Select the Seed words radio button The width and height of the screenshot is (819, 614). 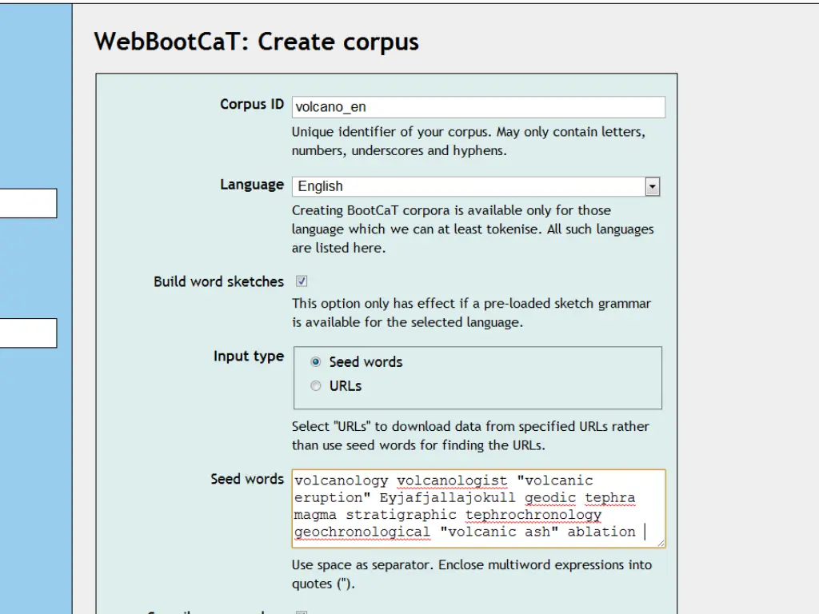click(316, 362)
